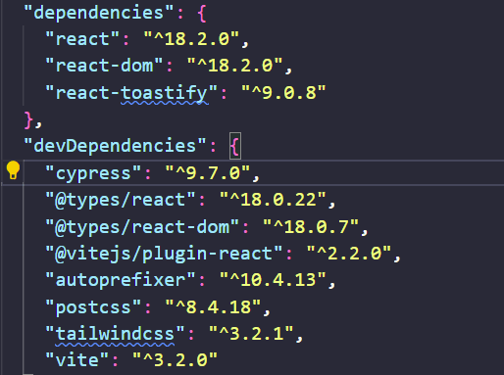Click the "@vitejs/plugin-react" key
Viewport: 504px width, 375px height.
(164, 254)
